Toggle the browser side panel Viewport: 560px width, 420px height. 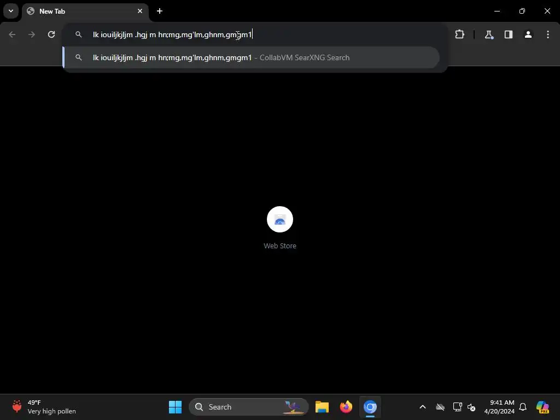click(509, 34)
